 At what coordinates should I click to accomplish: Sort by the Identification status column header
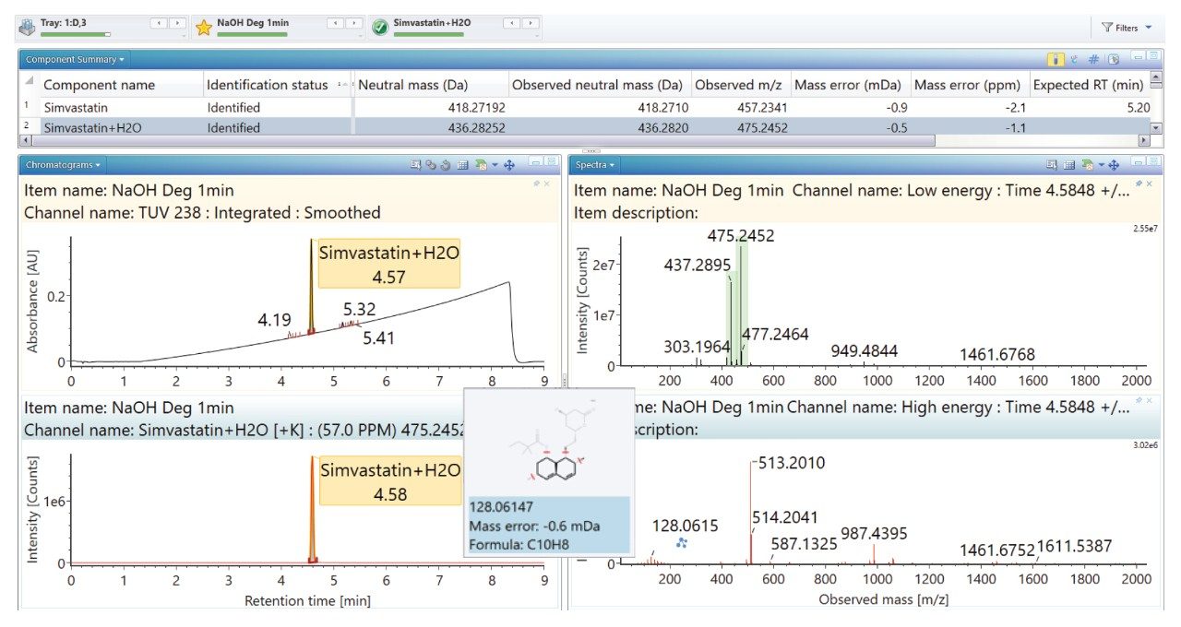[x=278, y=85]
